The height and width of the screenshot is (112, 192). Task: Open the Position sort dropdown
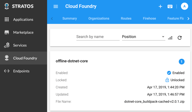coord(143,37)
